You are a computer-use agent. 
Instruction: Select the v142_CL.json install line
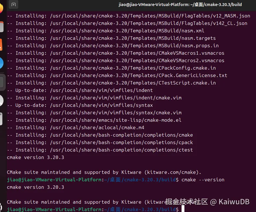(x=127, y=23)
